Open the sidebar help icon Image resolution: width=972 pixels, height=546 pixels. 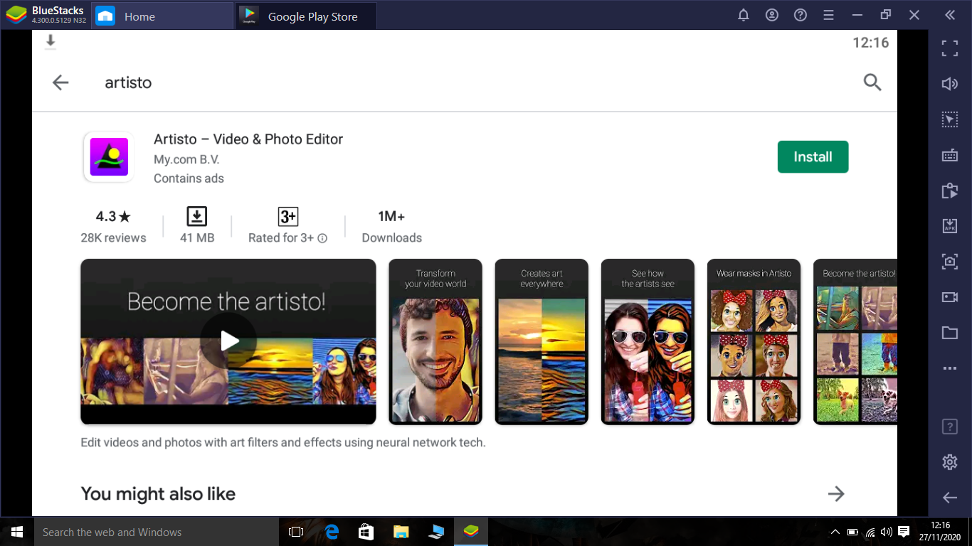pos(950,427)
